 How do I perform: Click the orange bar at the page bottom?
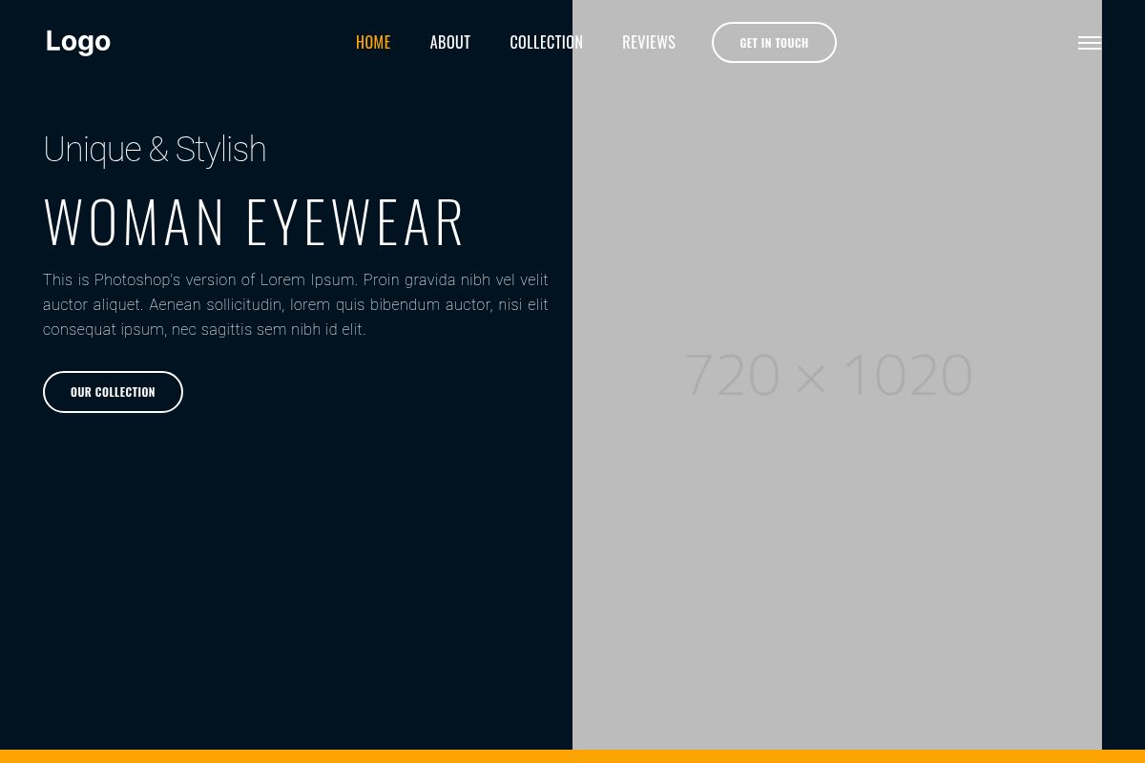click(572, 757)
